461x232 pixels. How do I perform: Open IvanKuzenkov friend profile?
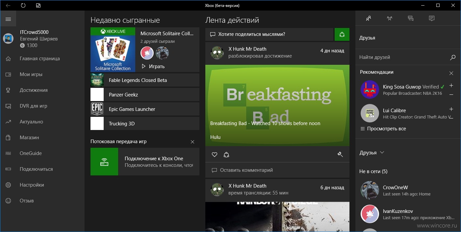(x=408, y=214)
